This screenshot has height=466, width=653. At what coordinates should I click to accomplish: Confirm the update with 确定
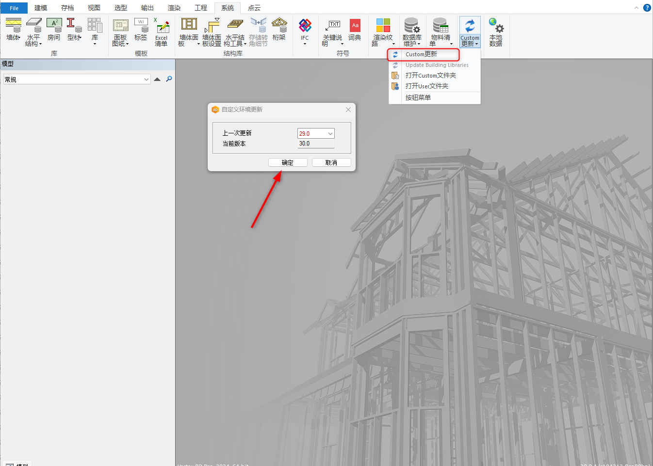[x=288, y=162]
